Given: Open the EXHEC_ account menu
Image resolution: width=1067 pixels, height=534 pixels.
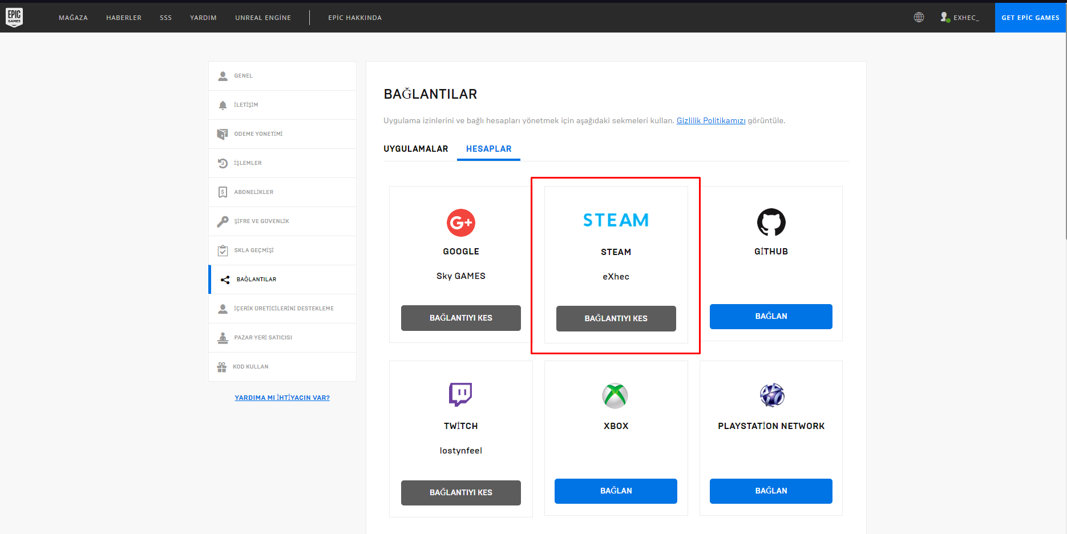Looking at the screenshot, I should pyautogui.click(x=960, y=18).
